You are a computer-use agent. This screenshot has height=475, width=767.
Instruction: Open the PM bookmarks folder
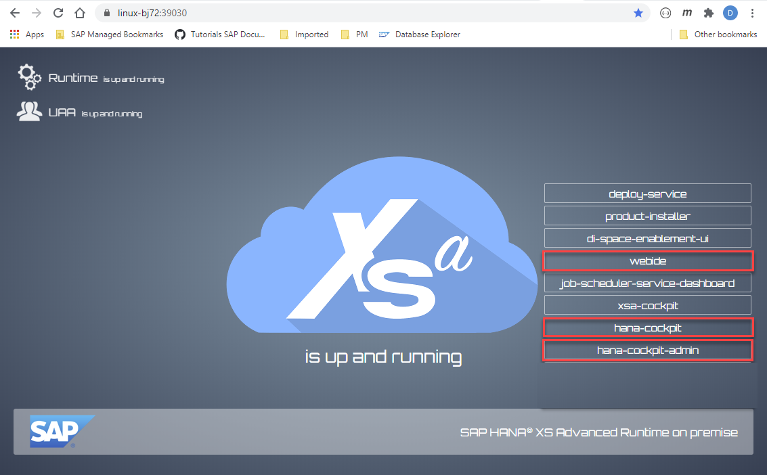click(x=355, y=35)
